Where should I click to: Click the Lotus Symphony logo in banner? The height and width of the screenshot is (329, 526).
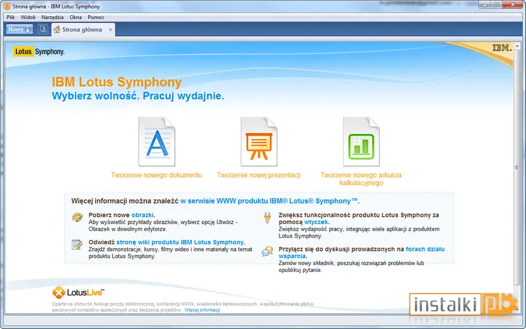click(x=39, y=52)
